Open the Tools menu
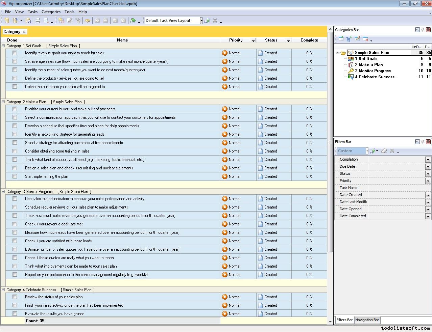This screenshot has width=432, height=332. click(x=69, y=12)
